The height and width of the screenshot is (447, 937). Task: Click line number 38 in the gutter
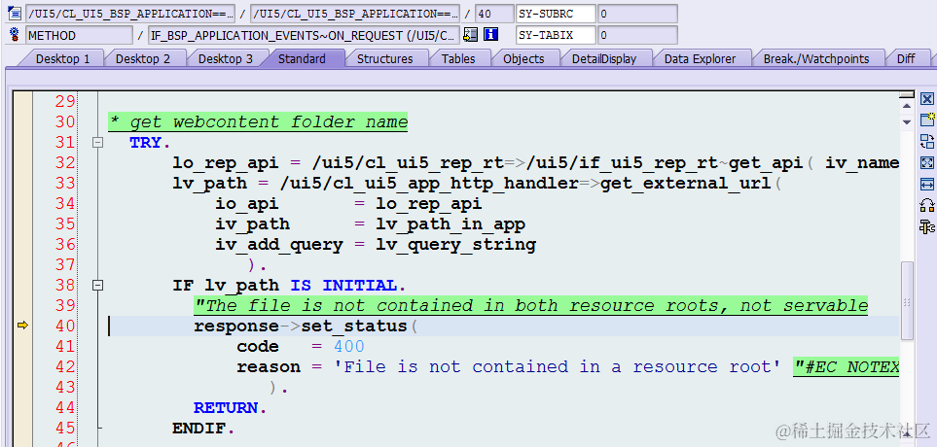click(65, 285)
